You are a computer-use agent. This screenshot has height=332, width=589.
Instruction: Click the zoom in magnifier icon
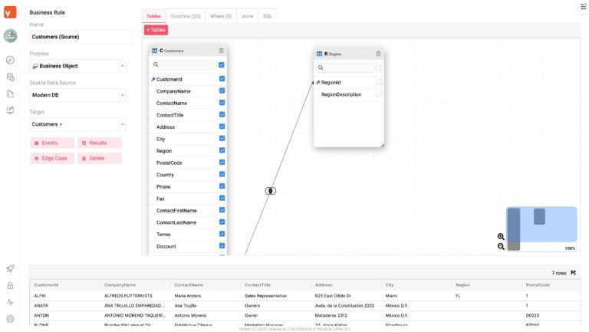pos(501,237)
